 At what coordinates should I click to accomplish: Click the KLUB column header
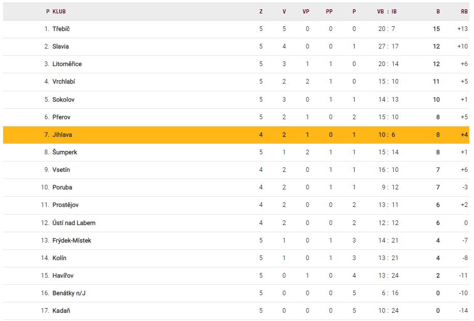point(59,11)
